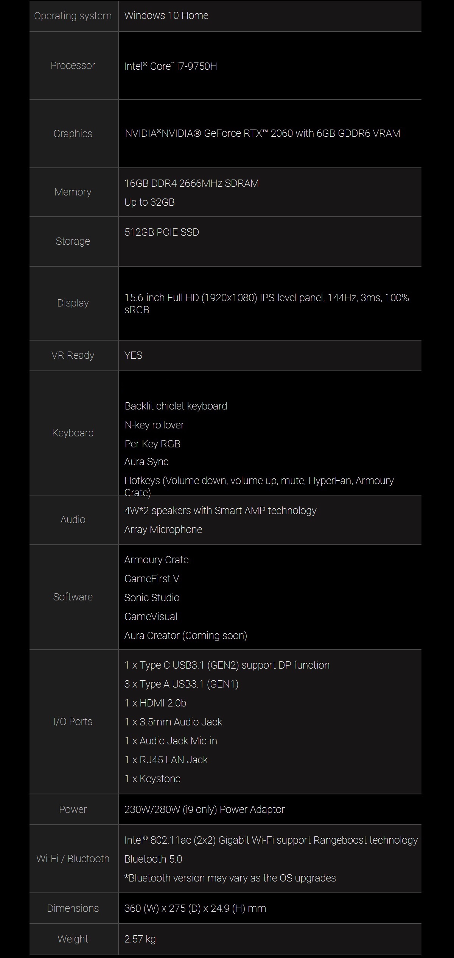This screenshot has width=454, height=958.
Task: Select the 512GB PCIE SSD storage value
Action: pos(162,232)
